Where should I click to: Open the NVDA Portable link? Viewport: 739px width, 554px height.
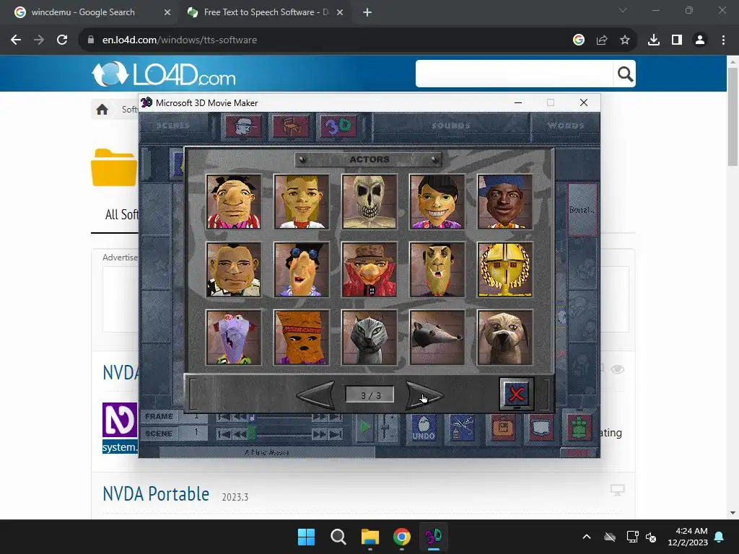(156, 493)
